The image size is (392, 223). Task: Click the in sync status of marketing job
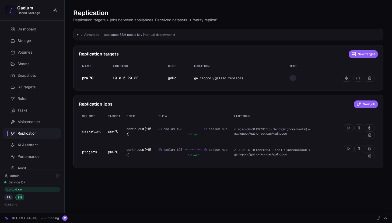(x=193, y=134)
